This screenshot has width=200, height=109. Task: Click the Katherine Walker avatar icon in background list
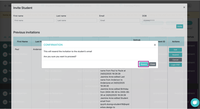tap(5, 54)
